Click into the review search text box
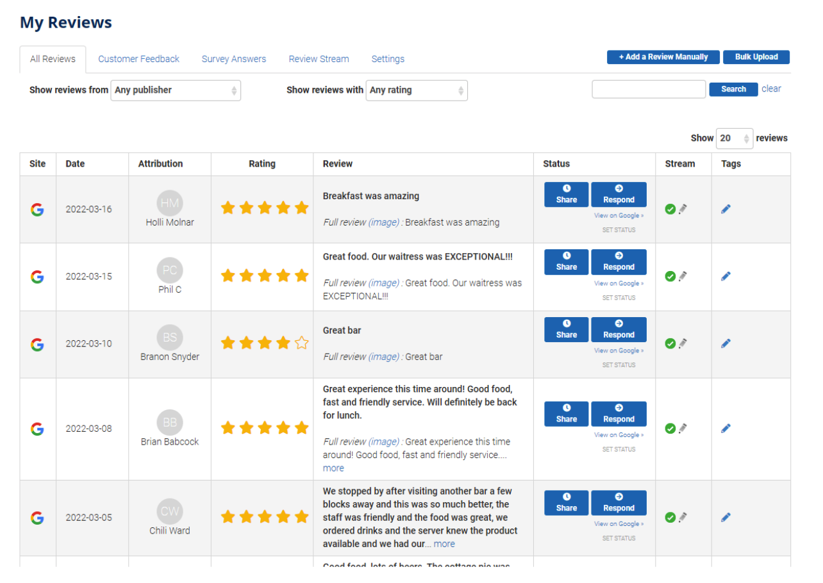The width and height of the screenshot is (823, 583). [x=649, y=90]
